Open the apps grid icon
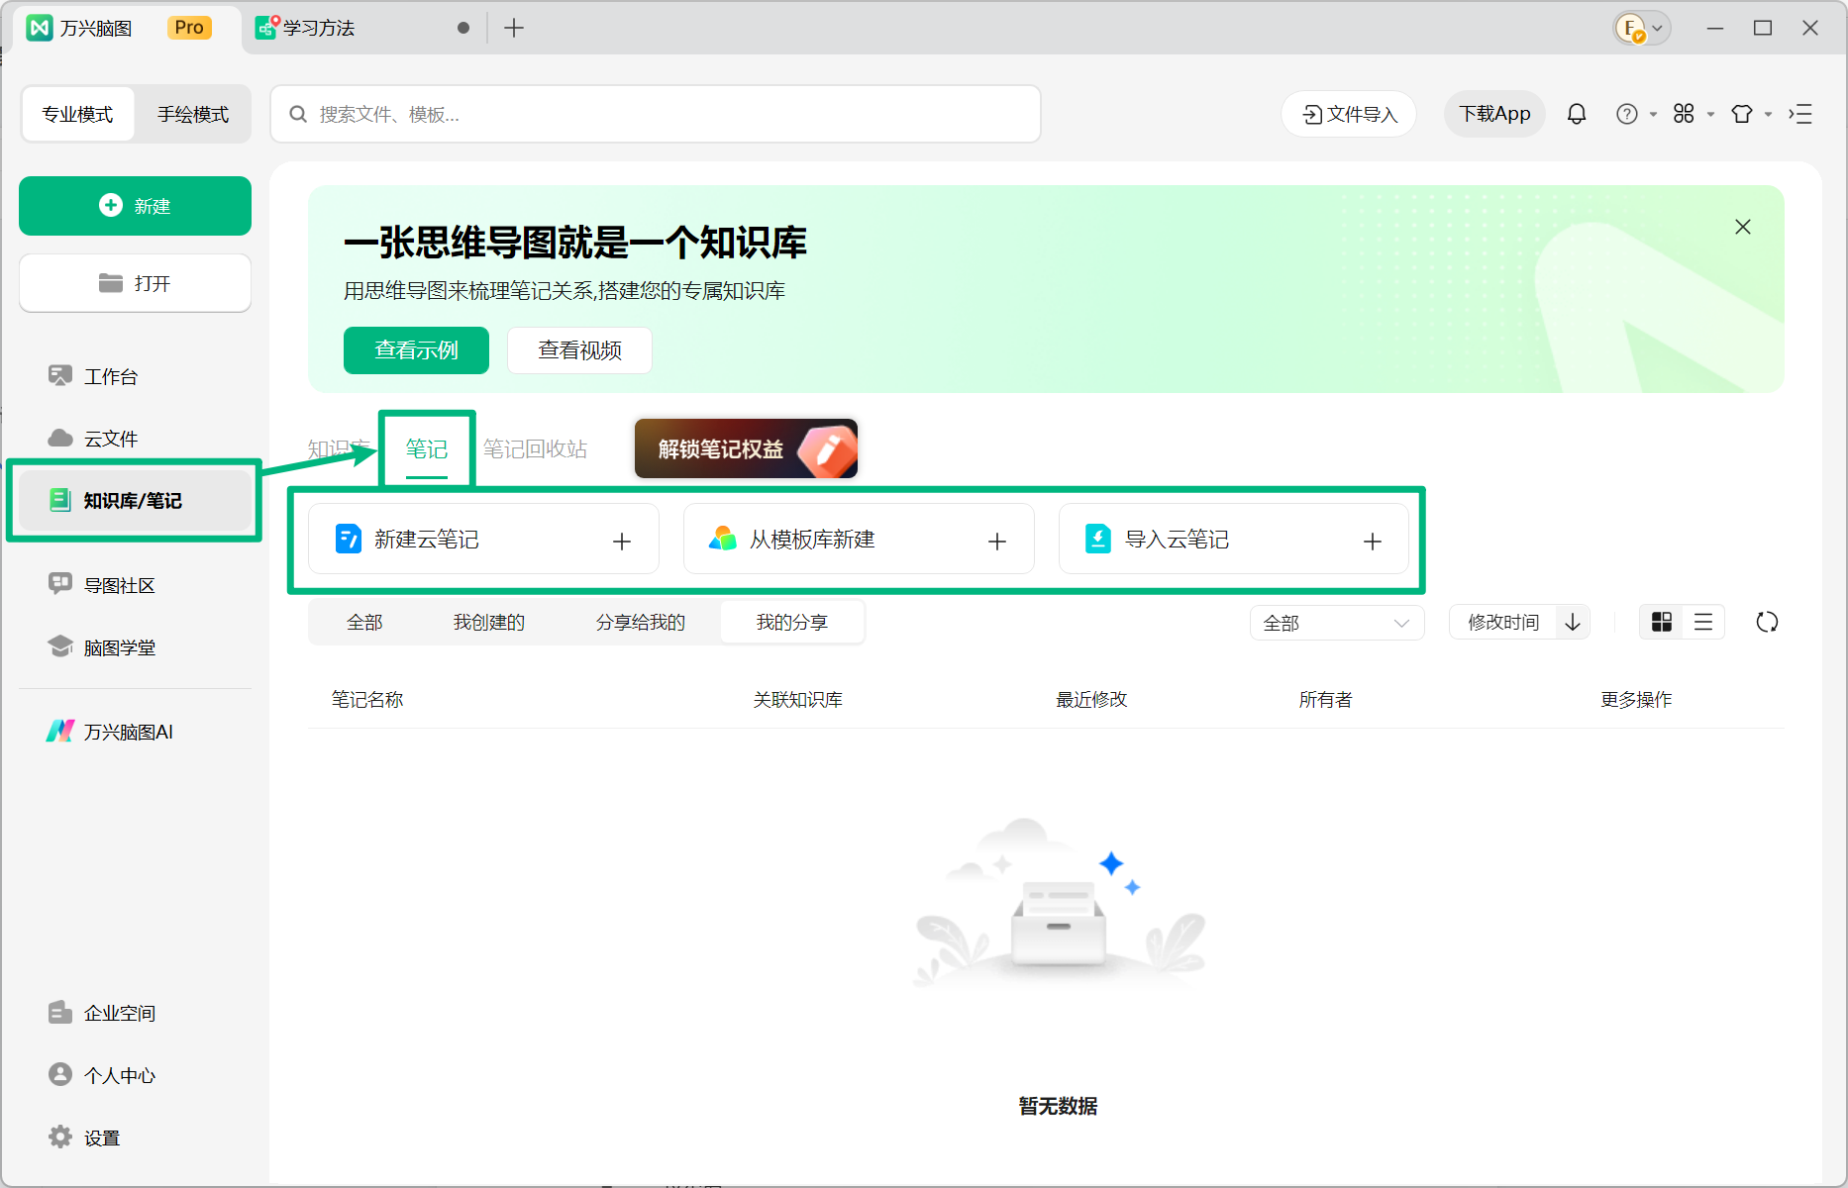Image resolution: width=1848 pixels, height=1188 pixels. (x=1684, y=114)
